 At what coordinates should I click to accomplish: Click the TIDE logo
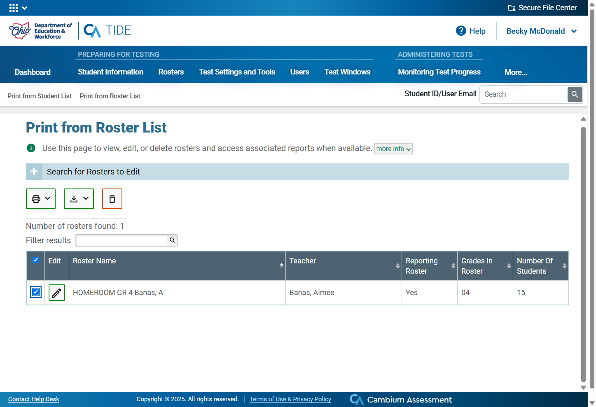click(x=107, y=30)
